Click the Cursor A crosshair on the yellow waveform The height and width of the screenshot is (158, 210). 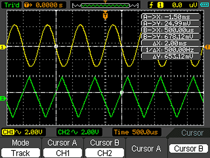(x=56, y=47)
